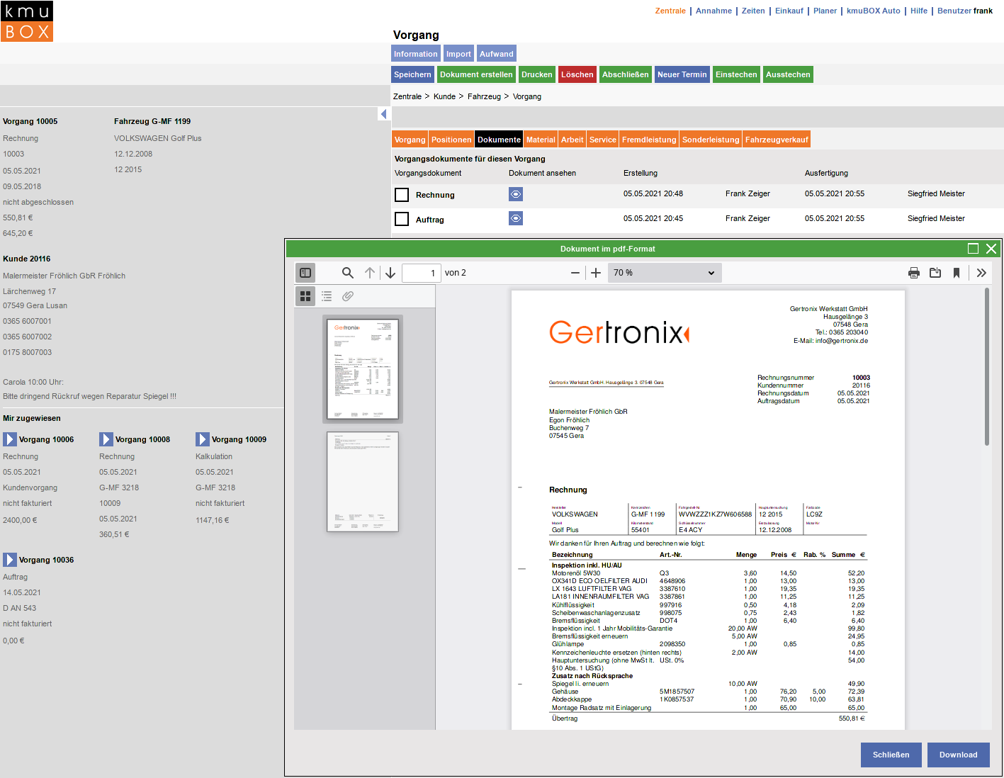Open the Einkauf menu
Screen dimensions: 1004x778
click(x=789, y=11)
